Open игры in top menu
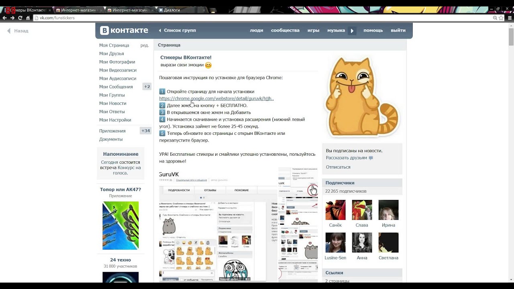This screenshot has height=289, width=514. coord(313,31)
